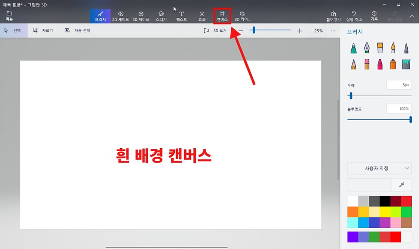The width and height of the screenshot is (419, 249).
Task: Choose the Oil brush tool
Action: coord(380,48)
